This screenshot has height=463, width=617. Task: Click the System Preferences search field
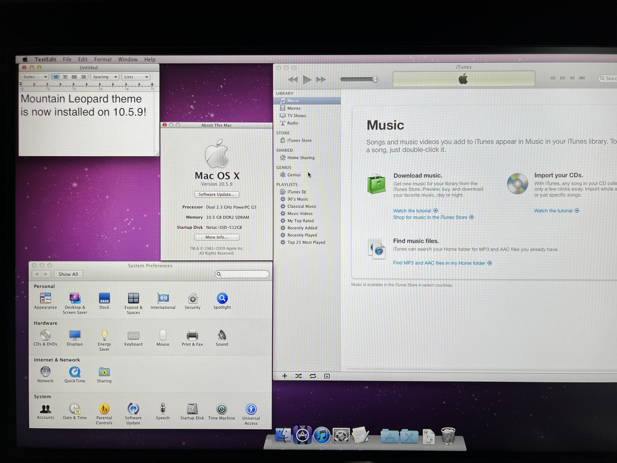point(242,274)
